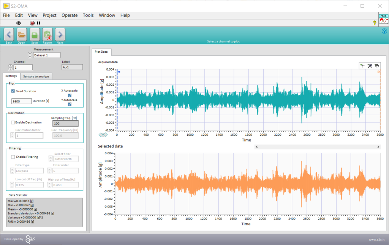Select the crosshair cursor tool on the graph palette
Screen dimensions: 389x245
pos(362,66)
